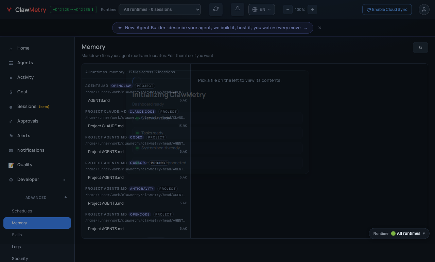Dismiss the Agent Builder announcement banner
The image size is (435, 262).
pos(320,28)
